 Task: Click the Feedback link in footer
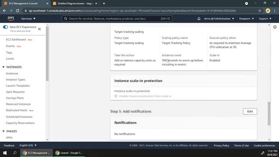click(x=9, y=145)
